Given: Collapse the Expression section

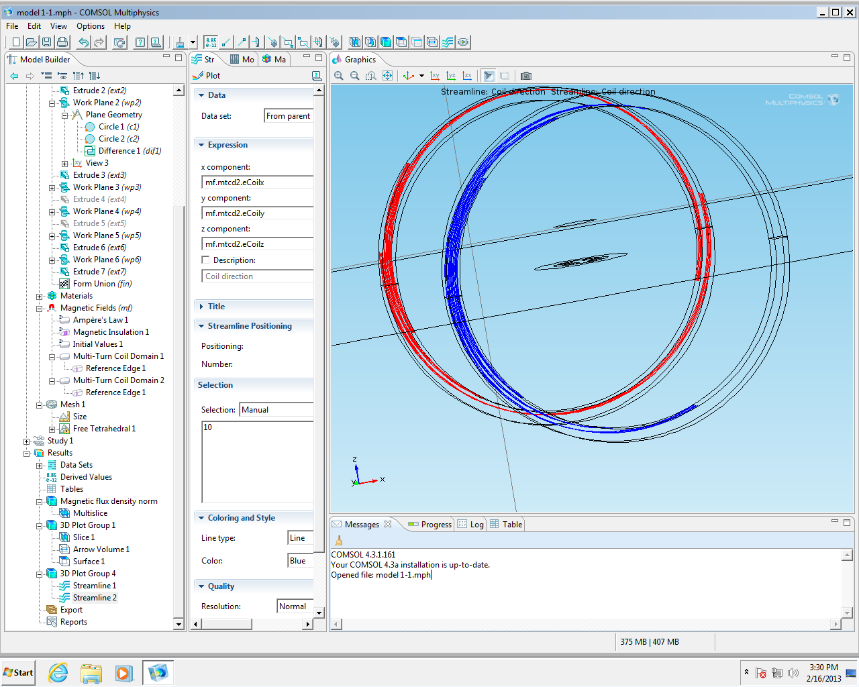Looking at the screenshot, I should pos(201,145).
